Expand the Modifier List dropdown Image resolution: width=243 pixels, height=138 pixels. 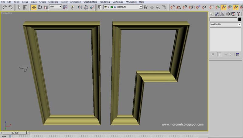click(x=225, y=24)
